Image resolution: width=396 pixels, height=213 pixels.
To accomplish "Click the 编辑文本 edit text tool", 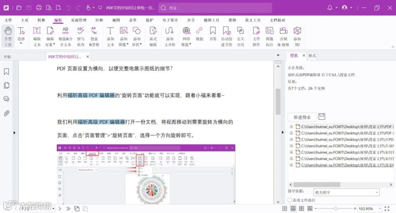I will click(x=37, y=37).
